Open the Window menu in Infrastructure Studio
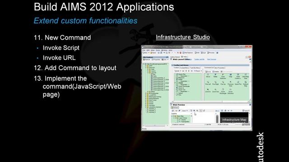Image resolution: width=289 pixels, height=162 pixels. [x=164, y=50]
